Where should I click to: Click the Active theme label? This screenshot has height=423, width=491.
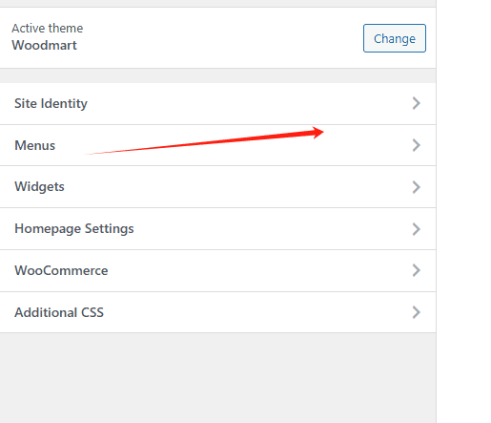pos(48,29)
